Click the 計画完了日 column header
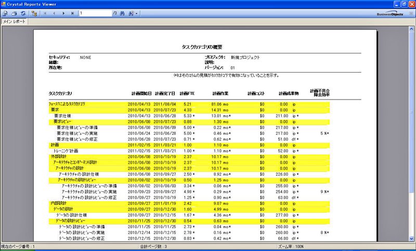Image resolution: width=416 pixels, height=251 pixels. [x=165, y=93]
